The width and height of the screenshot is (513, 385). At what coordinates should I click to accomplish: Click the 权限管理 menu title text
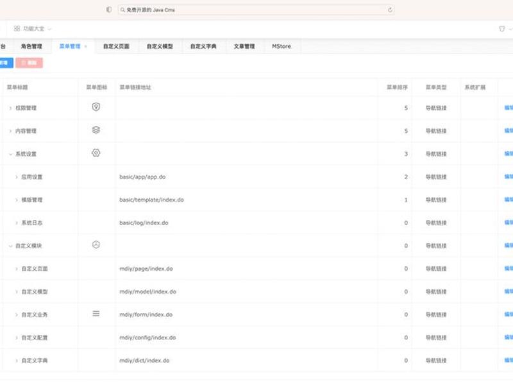(x=26, y=108)
